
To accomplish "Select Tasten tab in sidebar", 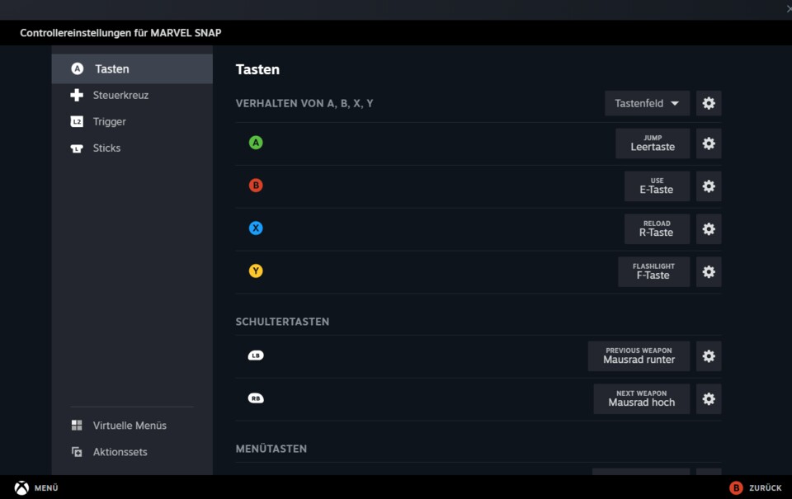I will tap(132, 69).
